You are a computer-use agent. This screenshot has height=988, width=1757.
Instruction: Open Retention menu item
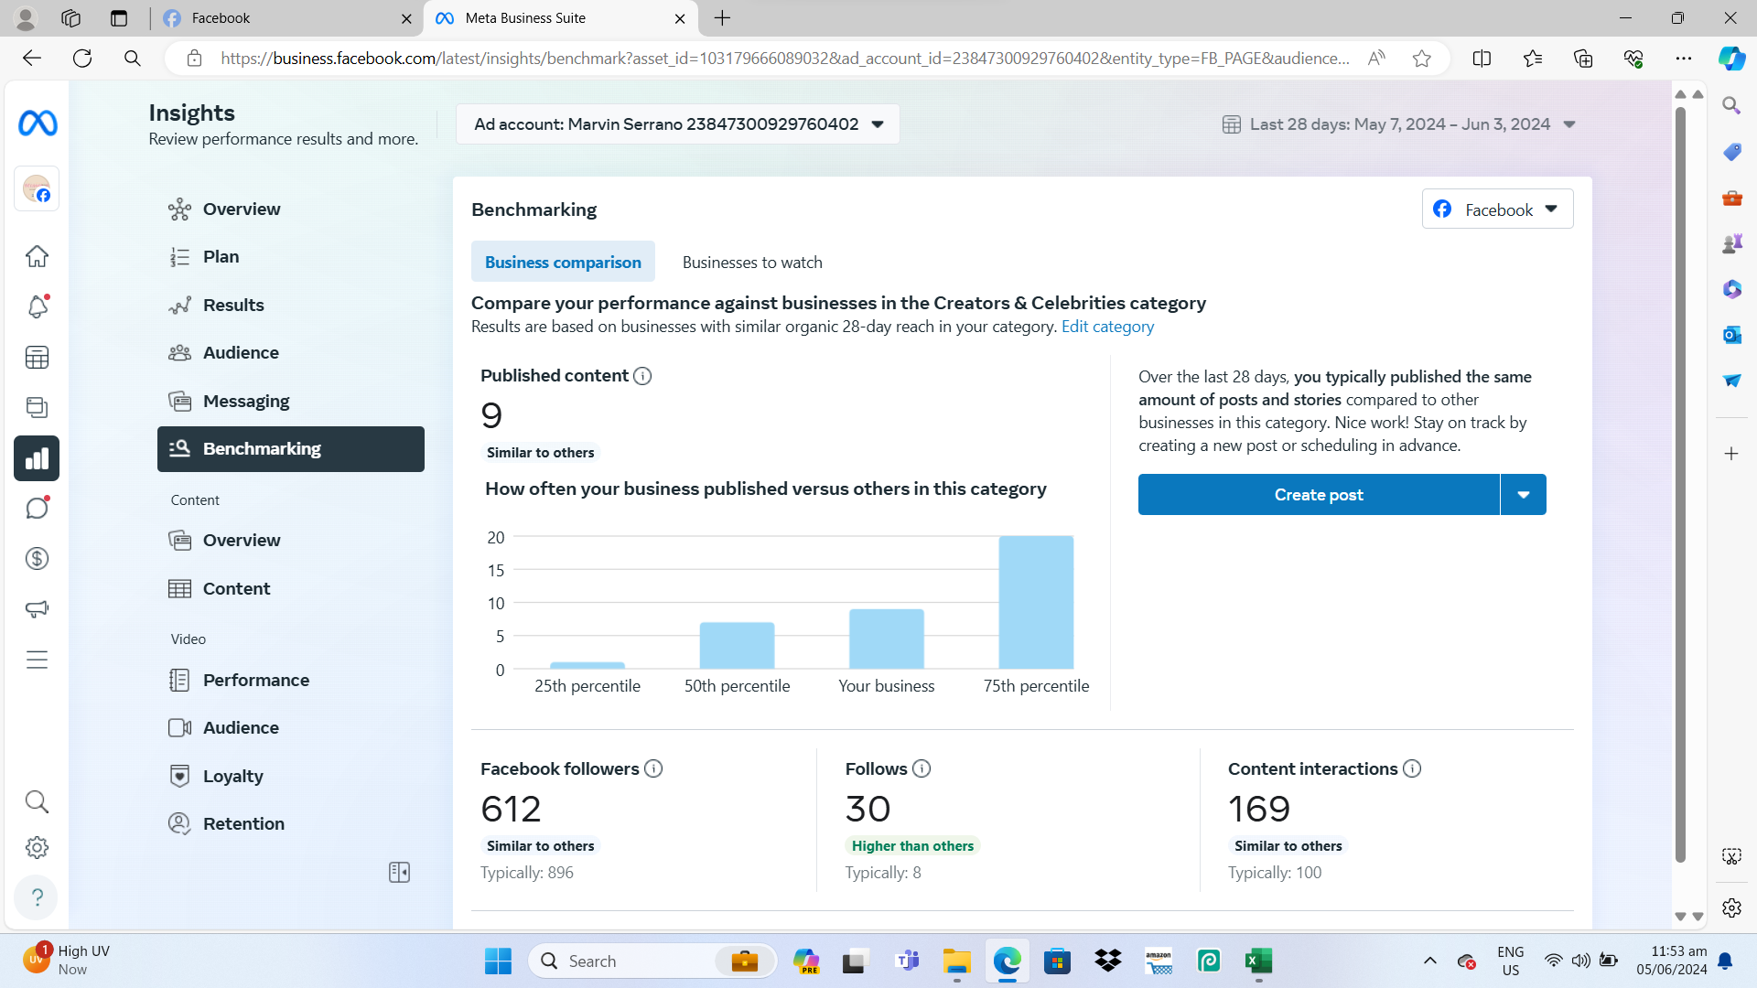click(x=290, y=824)
